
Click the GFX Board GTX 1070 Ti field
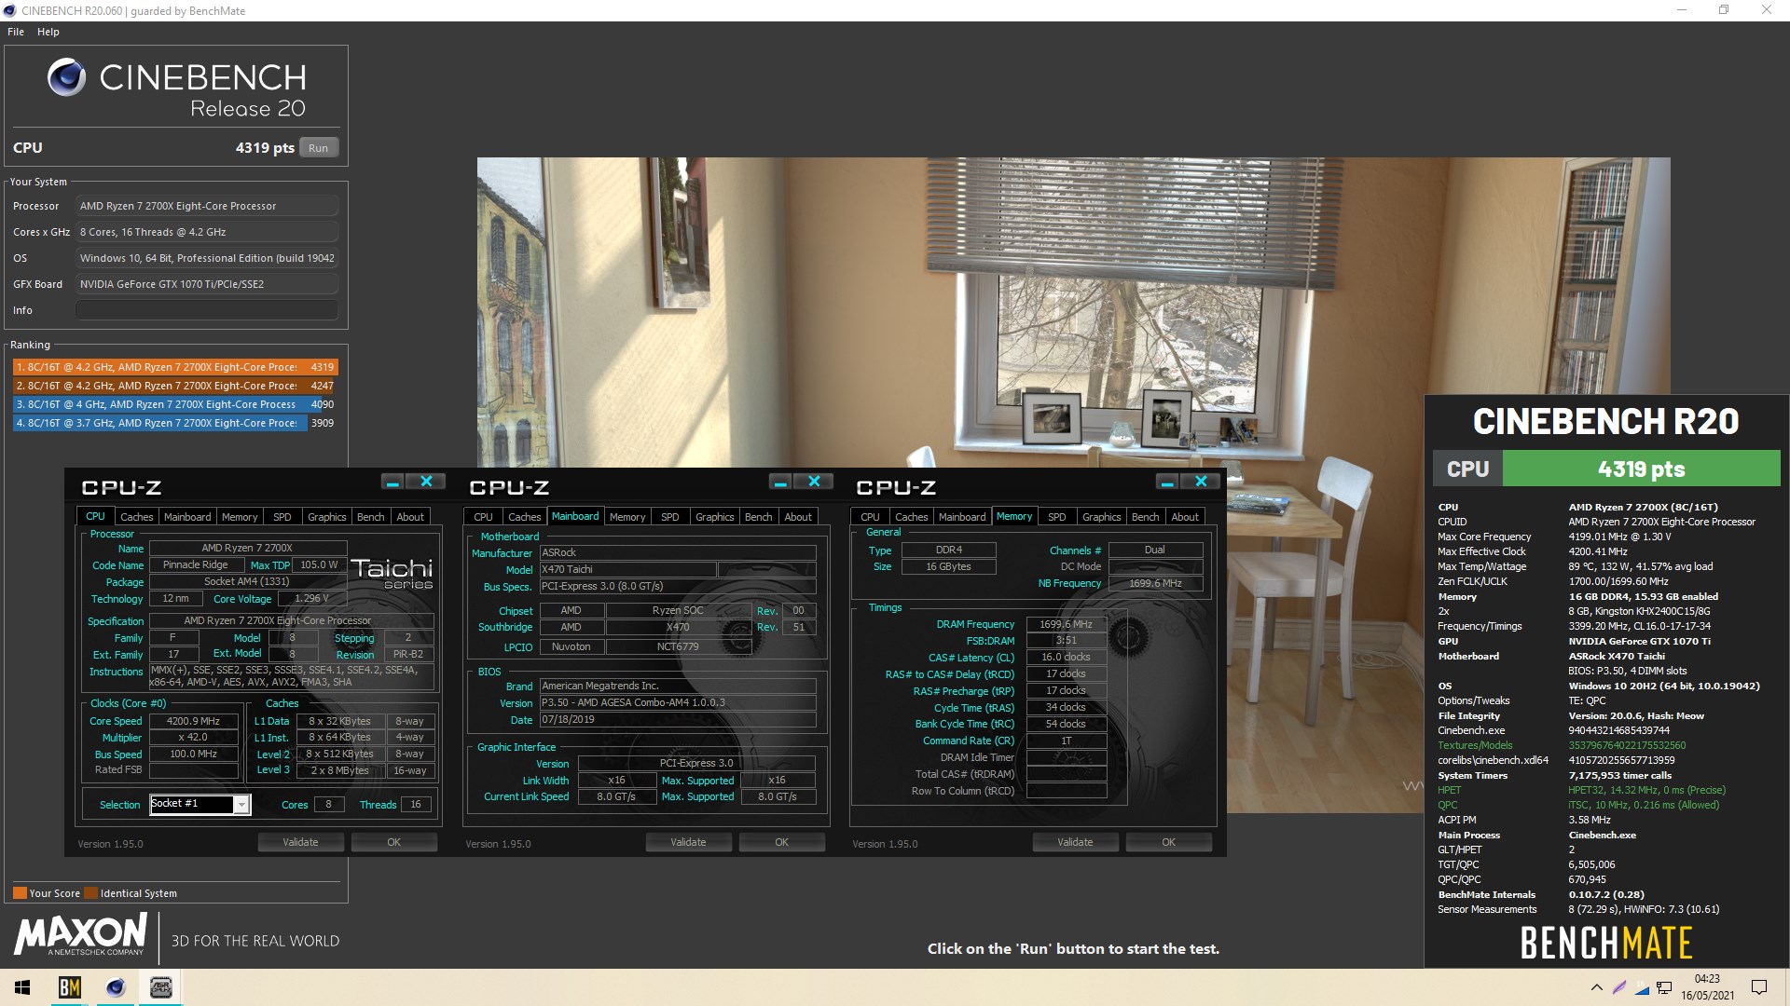pyautogui.click(x=206, y=284)
